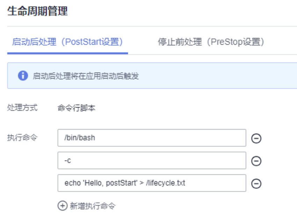
Task: Click empty area of the blue info banner
Action: pyautogui.click(x=218, y=76)
